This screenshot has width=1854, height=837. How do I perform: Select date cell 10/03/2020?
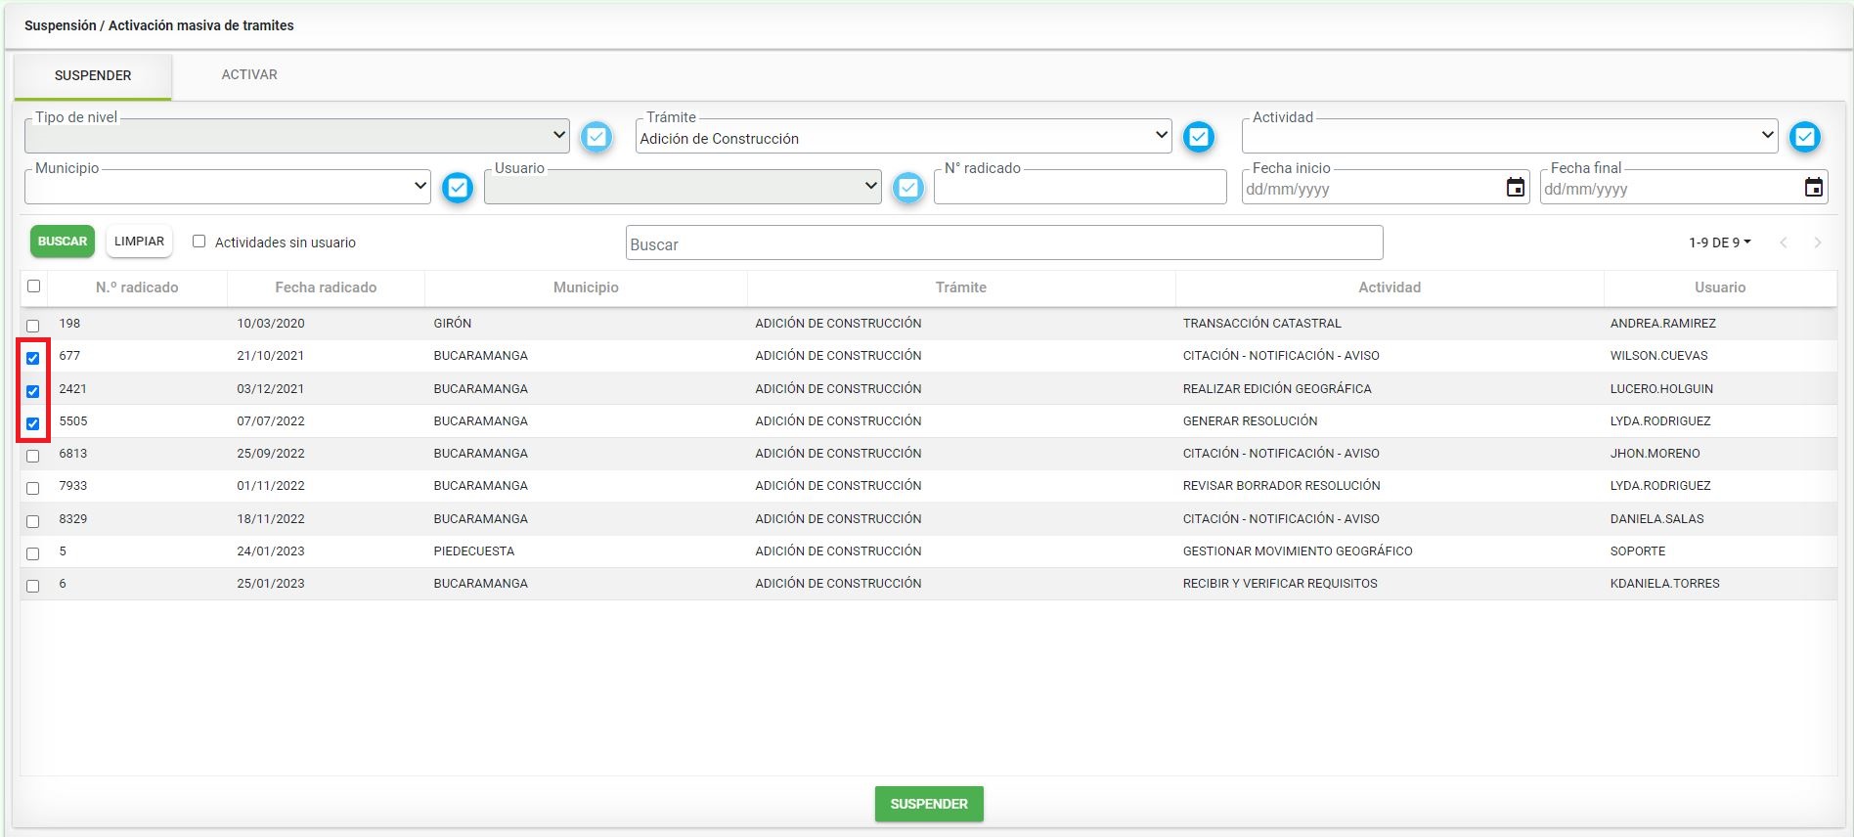tap(271, 324)
